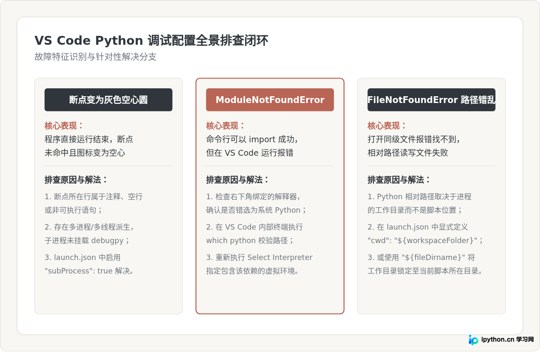
Task: Click the line "程序直接运行结束，断点"
Action: click(x=89, y=139)
